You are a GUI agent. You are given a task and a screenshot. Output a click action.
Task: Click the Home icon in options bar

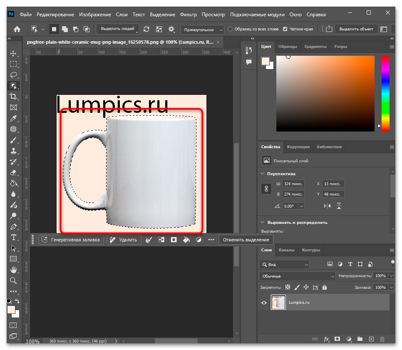click(17, 29)
